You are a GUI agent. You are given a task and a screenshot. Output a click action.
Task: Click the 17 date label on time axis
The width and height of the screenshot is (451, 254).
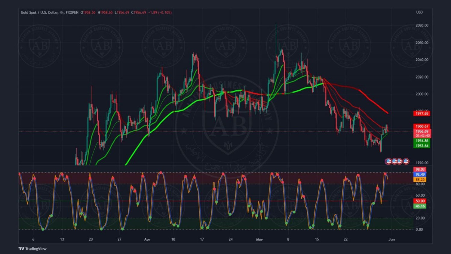[202, 240]
